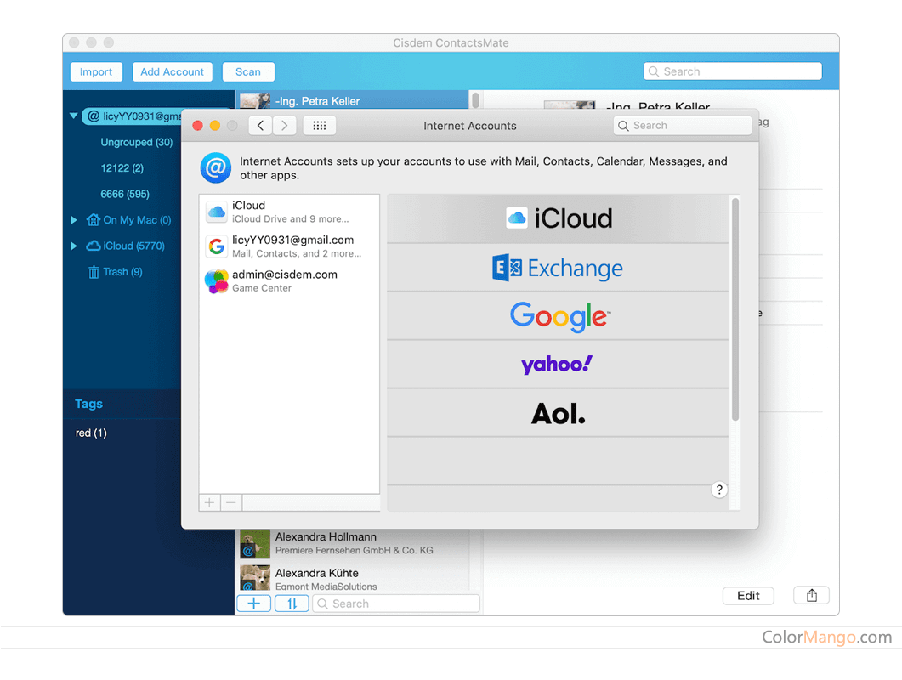Click the share export icon button
This screenshot has width=902, height=680.
point(811,596)
